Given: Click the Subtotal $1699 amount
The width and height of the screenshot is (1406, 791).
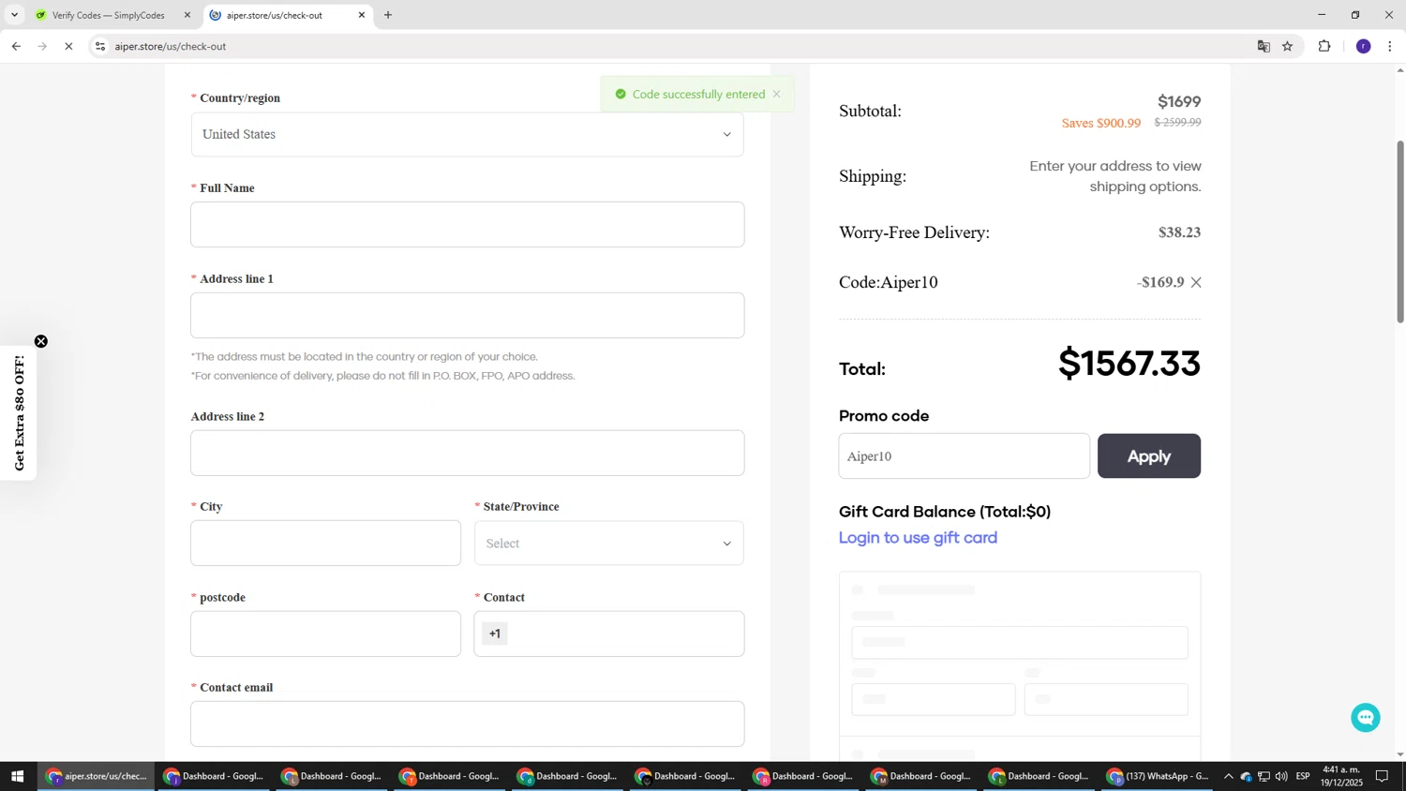Looking at the screenshot, I should pyautogui.click(x=1179, y=101).
